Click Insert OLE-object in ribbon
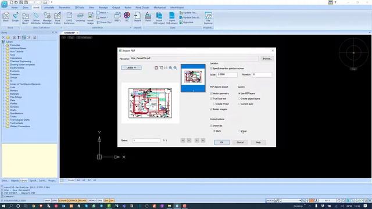 [x=159, y=18]
